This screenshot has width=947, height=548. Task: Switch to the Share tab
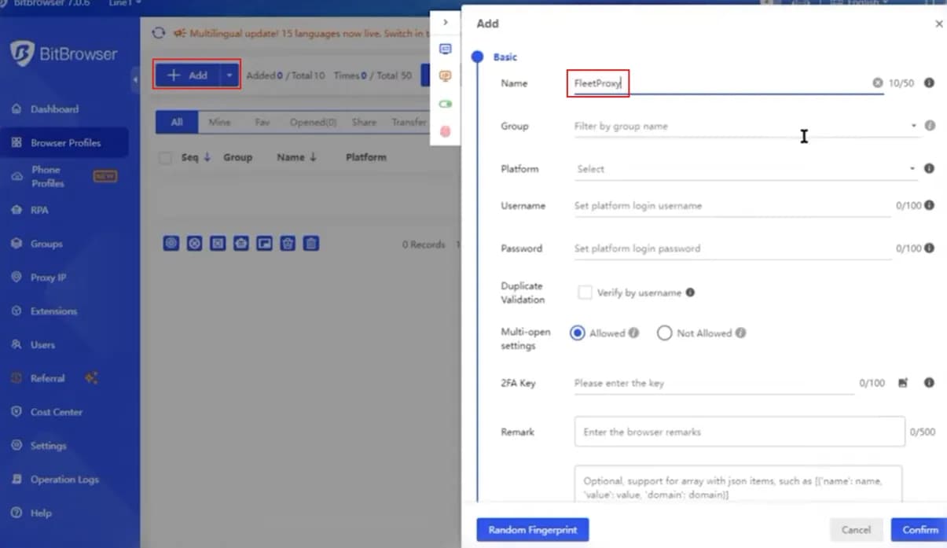click(x=364, y=123)
